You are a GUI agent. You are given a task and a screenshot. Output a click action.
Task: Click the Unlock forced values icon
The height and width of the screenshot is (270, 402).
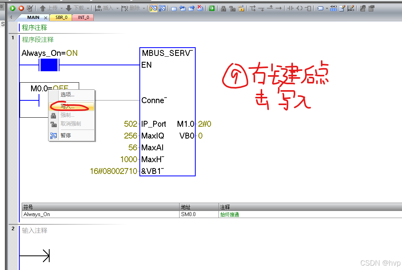pos(233,8)
